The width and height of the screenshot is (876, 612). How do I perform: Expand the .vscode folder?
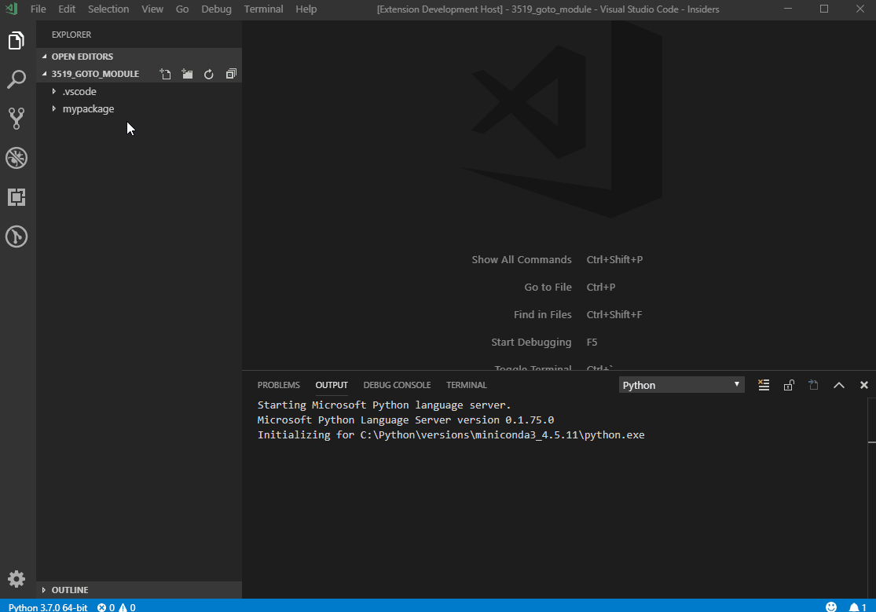(79, 91)
